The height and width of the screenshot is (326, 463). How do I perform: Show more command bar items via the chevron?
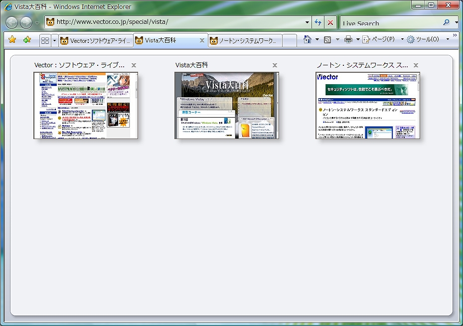[455, 35]
